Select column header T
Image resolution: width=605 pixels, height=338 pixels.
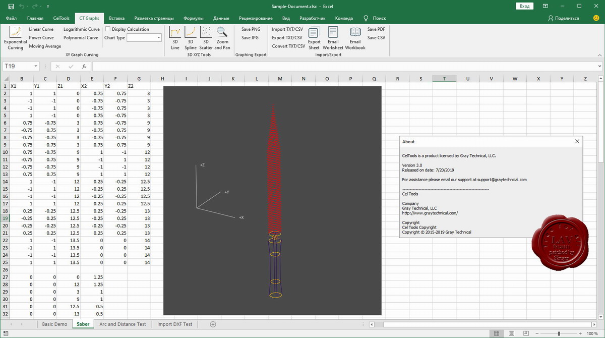point(444,78)
